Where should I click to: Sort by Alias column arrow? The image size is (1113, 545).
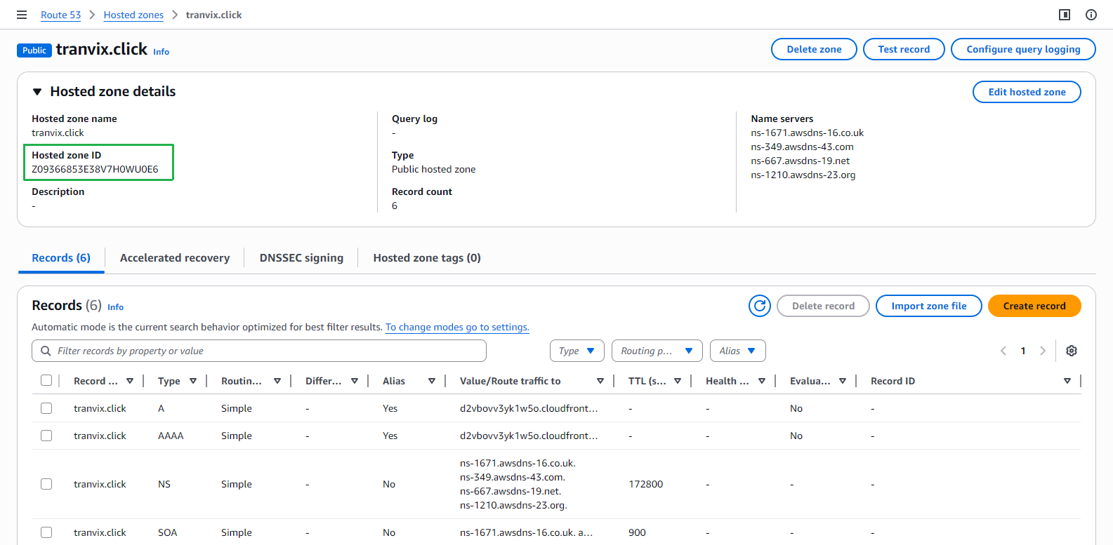coord(432,381)
